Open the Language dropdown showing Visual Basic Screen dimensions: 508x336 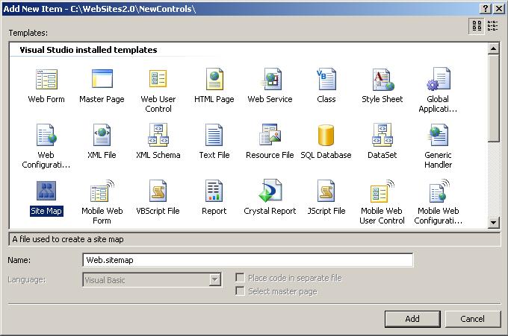215,280
